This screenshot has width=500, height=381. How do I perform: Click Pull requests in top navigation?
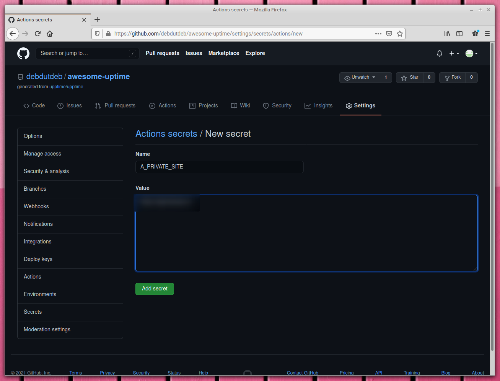point(163,54)
